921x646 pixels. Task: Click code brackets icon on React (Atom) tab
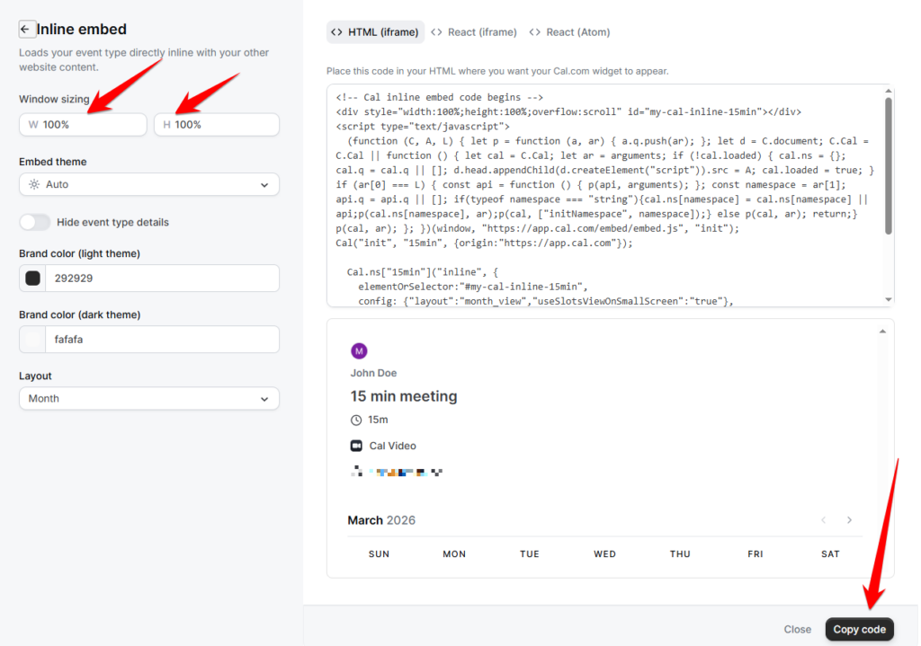coord(535,32)
